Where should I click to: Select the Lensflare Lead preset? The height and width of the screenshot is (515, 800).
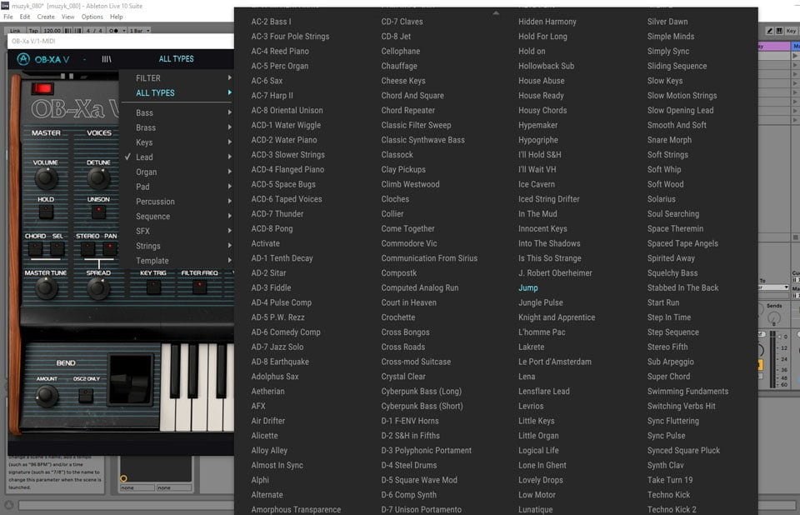click(x=544, y=392)
